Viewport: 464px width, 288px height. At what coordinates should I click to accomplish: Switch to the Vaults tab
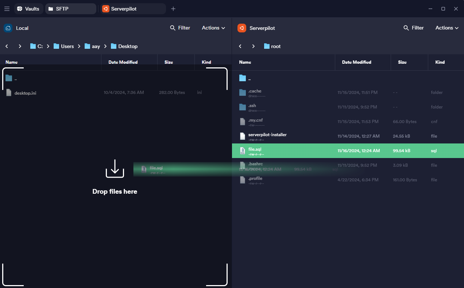[28, 9]
